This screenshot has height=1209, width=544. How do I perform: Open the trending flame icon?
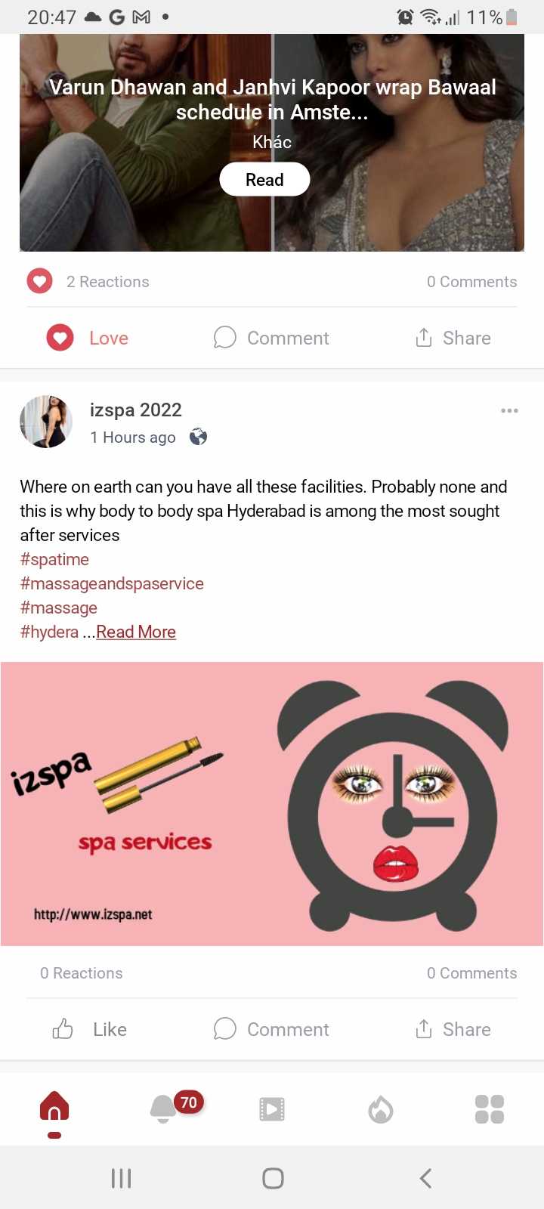[x=381, y=1109]
